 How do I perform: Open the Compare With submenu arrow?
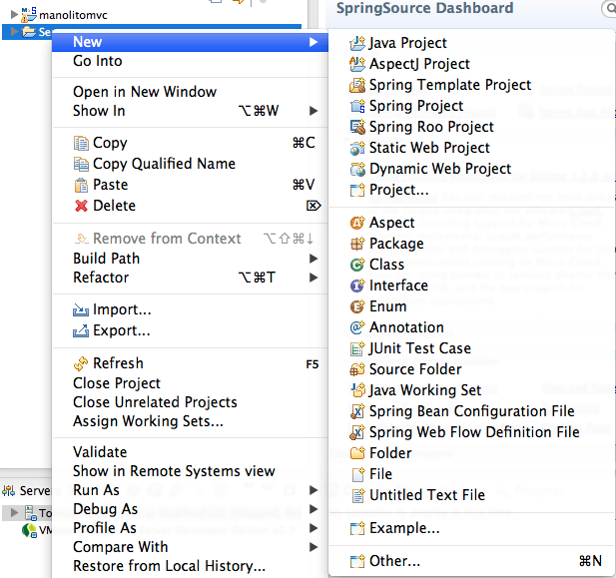(x=313, y=547)
